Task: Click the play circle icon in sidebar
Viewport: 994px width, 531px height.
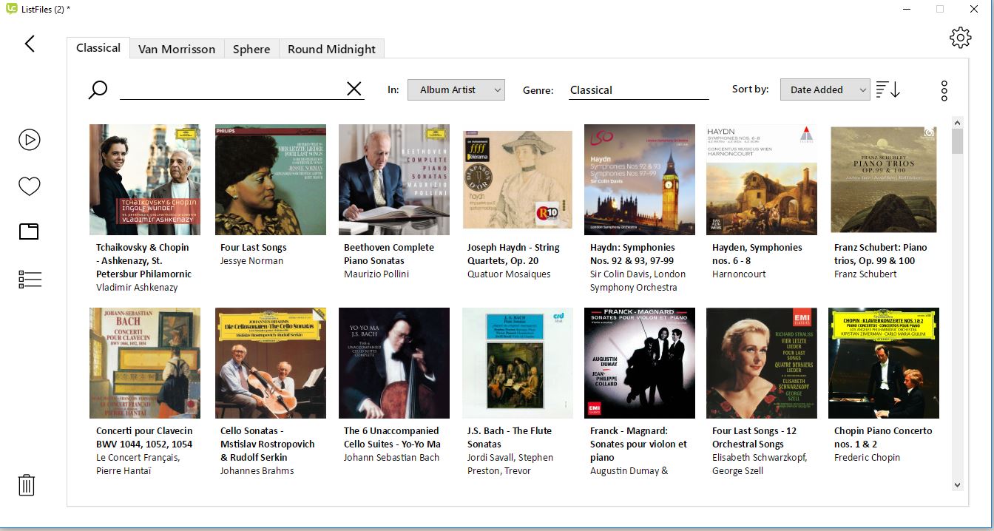Action: click(x=30, y=140)
